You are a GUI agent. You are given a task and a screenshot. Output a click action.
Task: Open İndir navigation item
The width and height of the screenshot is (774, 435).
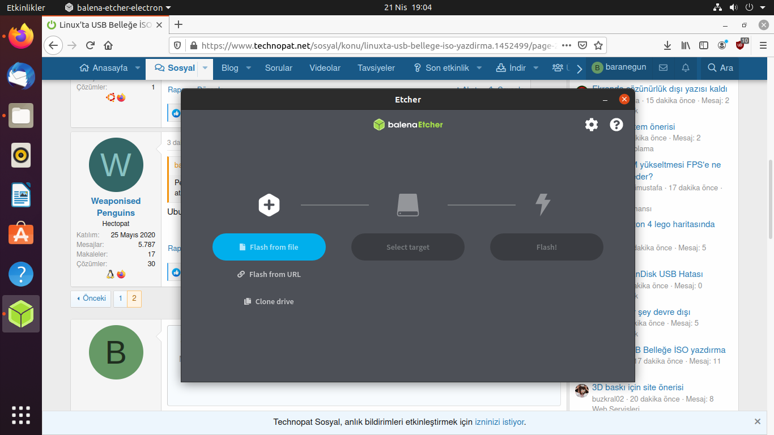pyautogui.click(x=511, y=68)
